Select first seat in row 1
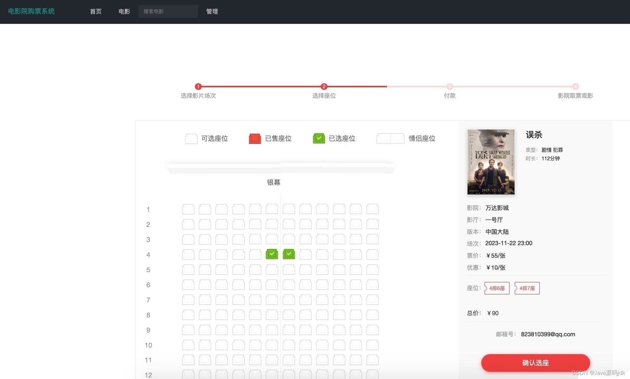 (188, 209)
